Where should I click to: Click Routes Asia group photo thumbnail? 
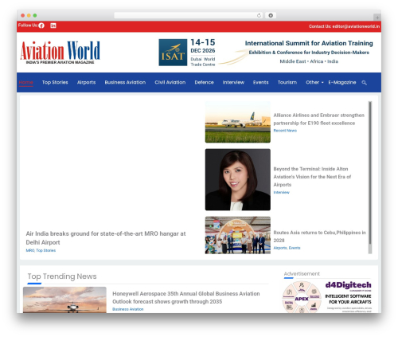[x=238, y=235]
